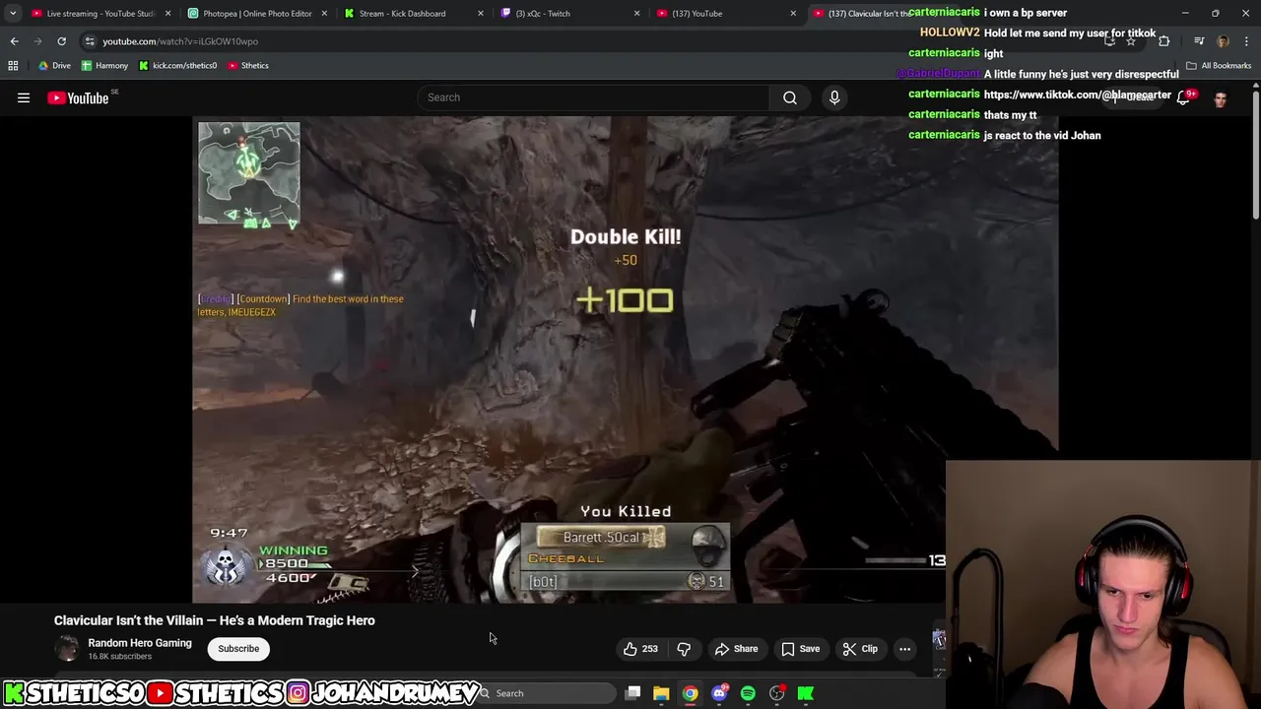Open the Sthetics YouTube bookmark

tap(248, 65)
